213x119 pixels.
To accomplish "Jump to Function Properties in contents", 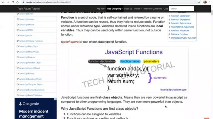I will tap(180, 30).
